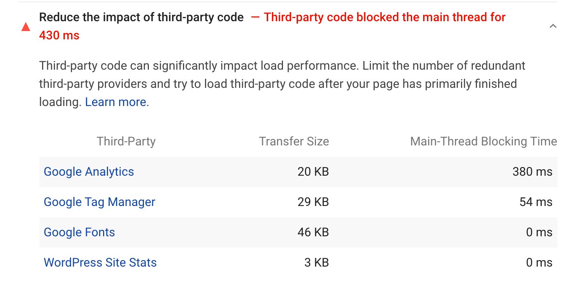Click the Third-Party column header
Screen dimensions: 569x284
(x=126, y=141)
